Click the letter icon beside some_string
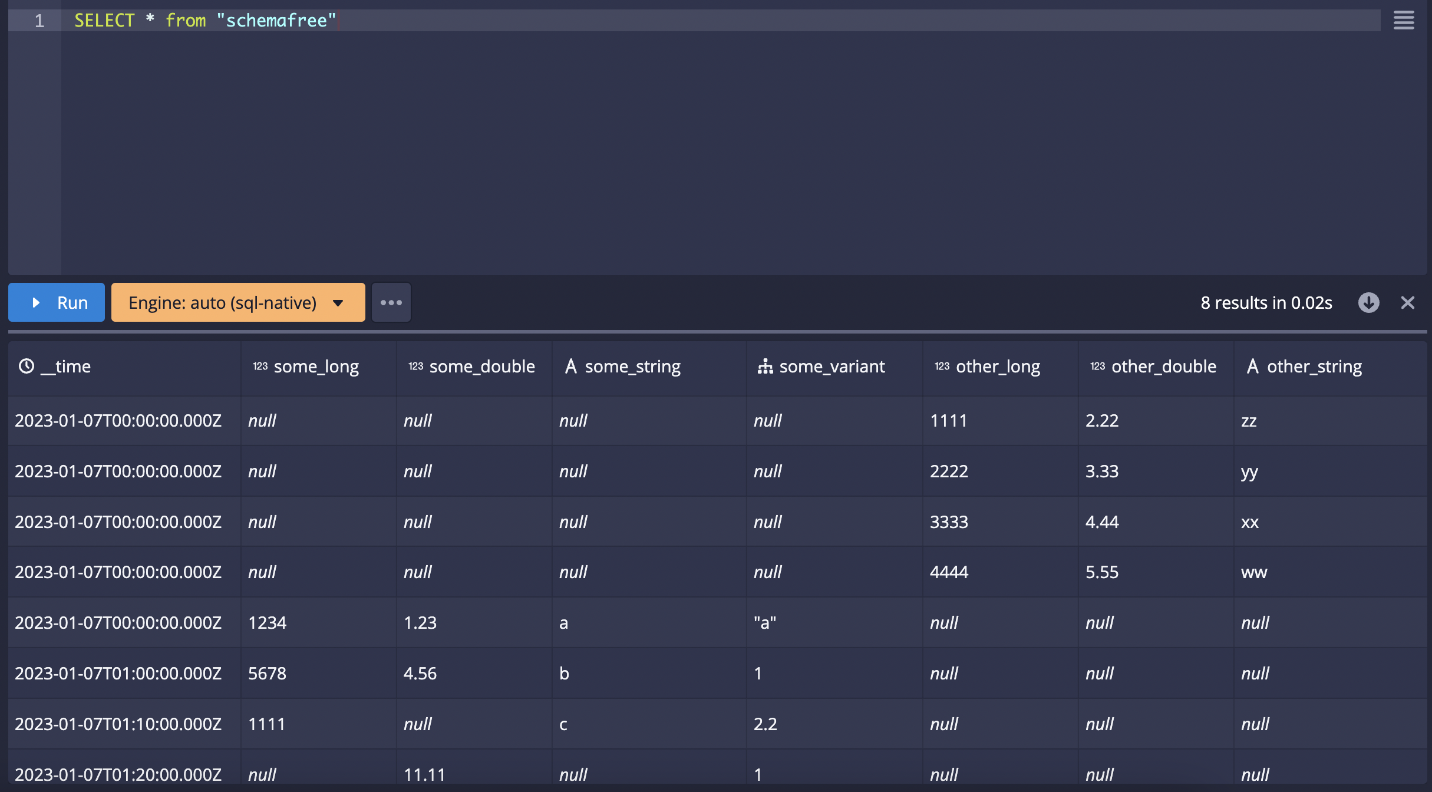 click(570, 367)
